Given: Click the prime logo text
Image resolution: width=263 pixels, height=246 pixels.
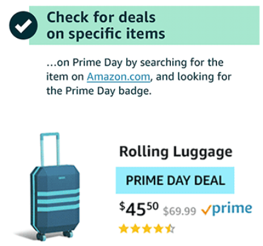Looking at the screenshot, I should pyautogui.click(x=232, y=209).
